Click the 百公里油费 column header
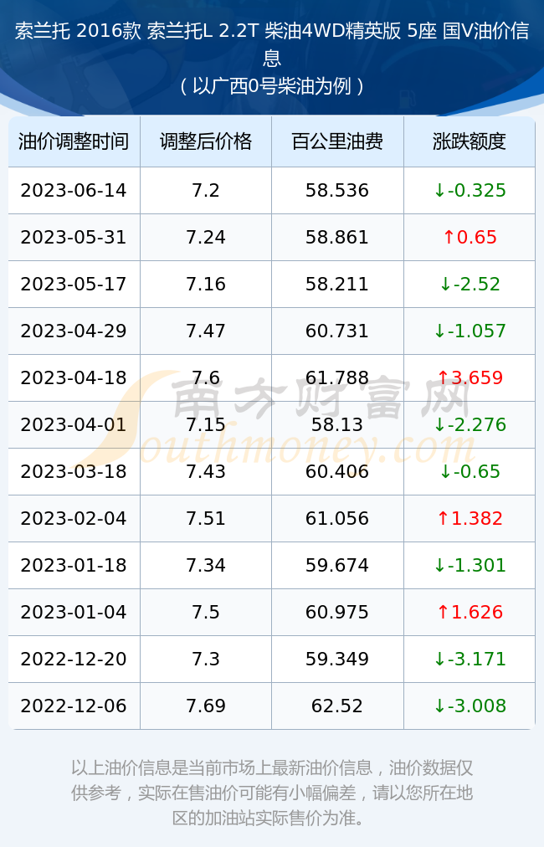Screen dimensions: 544x847 [x=337, y=141]
